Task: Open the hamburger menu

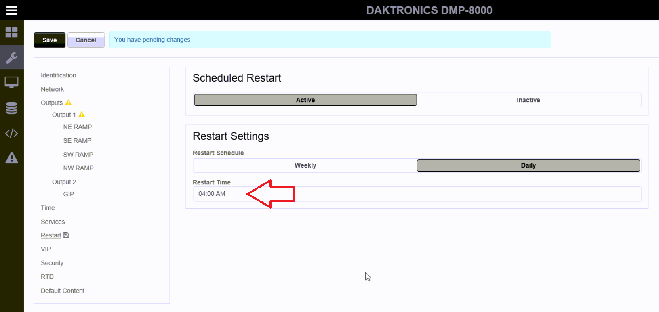Action: pos(12,10)
